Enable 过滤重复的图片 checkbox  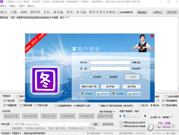(x=56, y=106)
